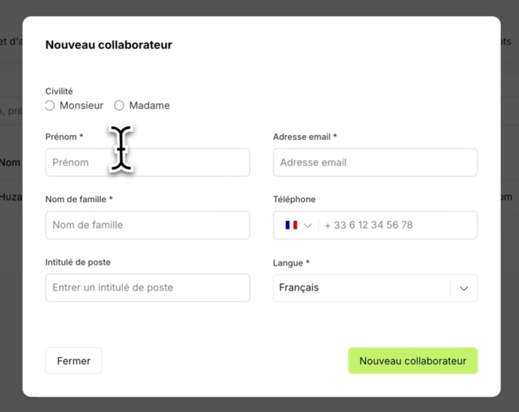Click the "Intitulé de poste" label

pos(78,262)
